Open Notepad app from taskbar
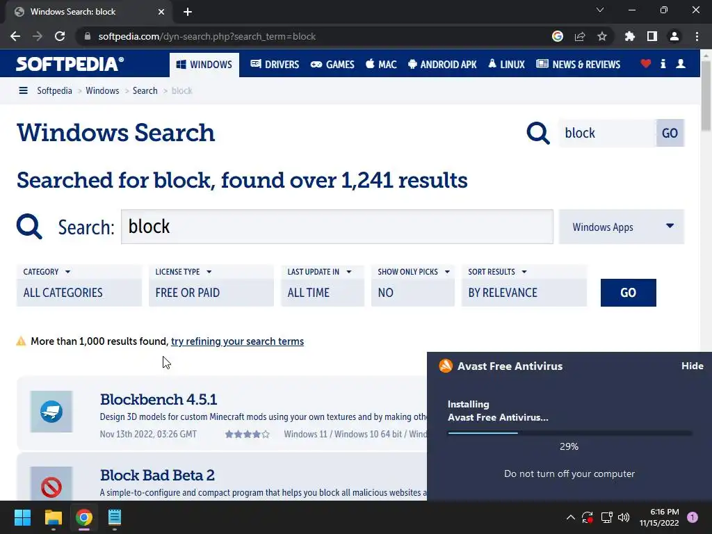712x534 pixels. 115,517
